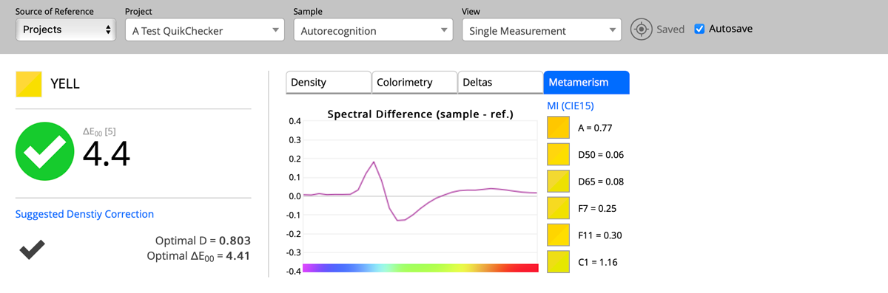Click the F11 = 0.30 label

coord(600,235)
